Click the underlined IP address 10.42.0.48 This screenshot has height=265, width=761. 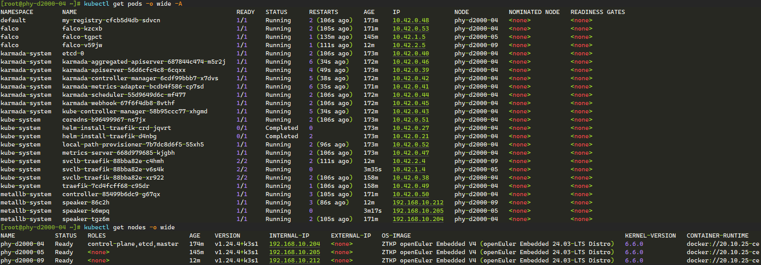click(410, 20)
